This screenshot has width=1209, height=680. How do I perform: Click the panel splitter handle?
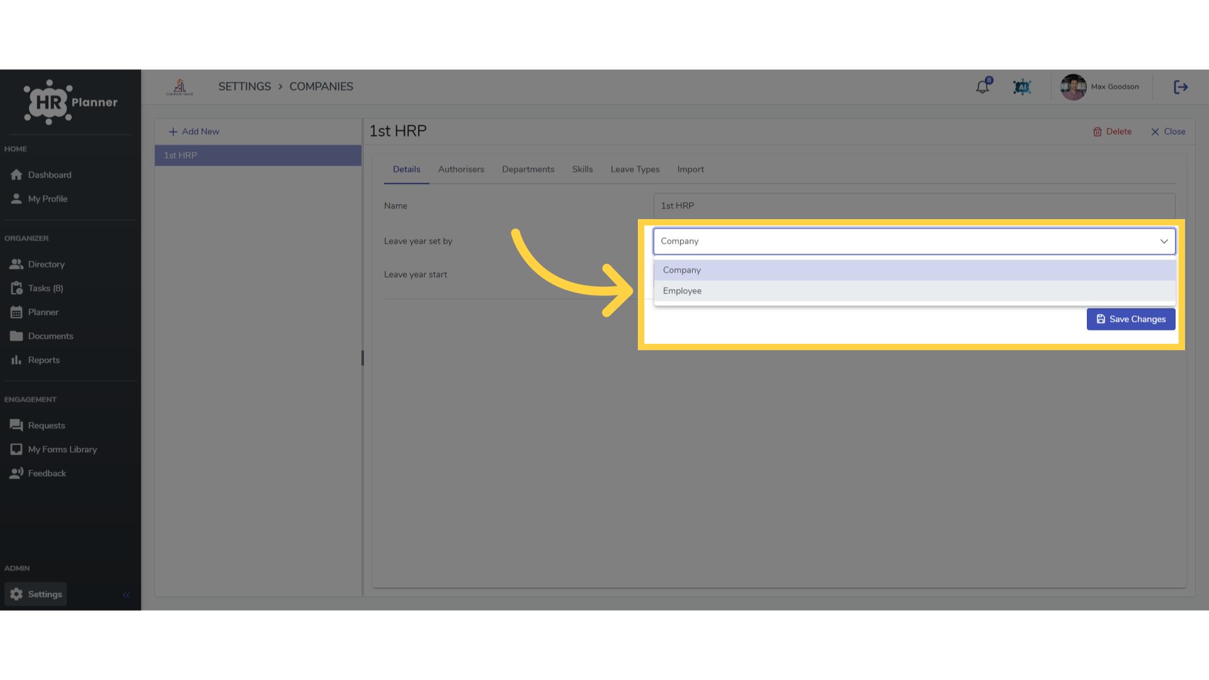(x=363, y=358)
